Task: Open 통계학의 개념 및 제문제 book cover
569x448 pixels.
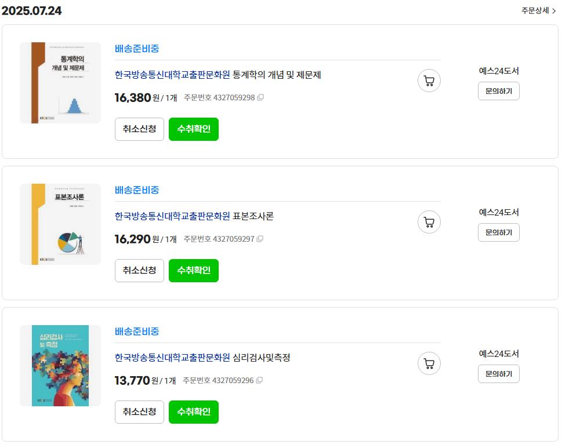Action: pyautogui.click(x=60, y=83)
